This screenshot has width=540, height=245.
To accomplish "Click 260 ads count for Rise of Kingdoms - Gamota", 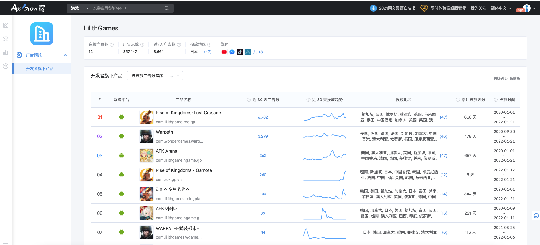I will tap(263, 175).
